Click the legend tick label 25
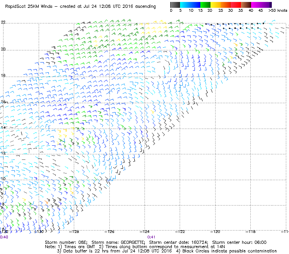The height and width of the screenshot is (254, 289). 221,11
